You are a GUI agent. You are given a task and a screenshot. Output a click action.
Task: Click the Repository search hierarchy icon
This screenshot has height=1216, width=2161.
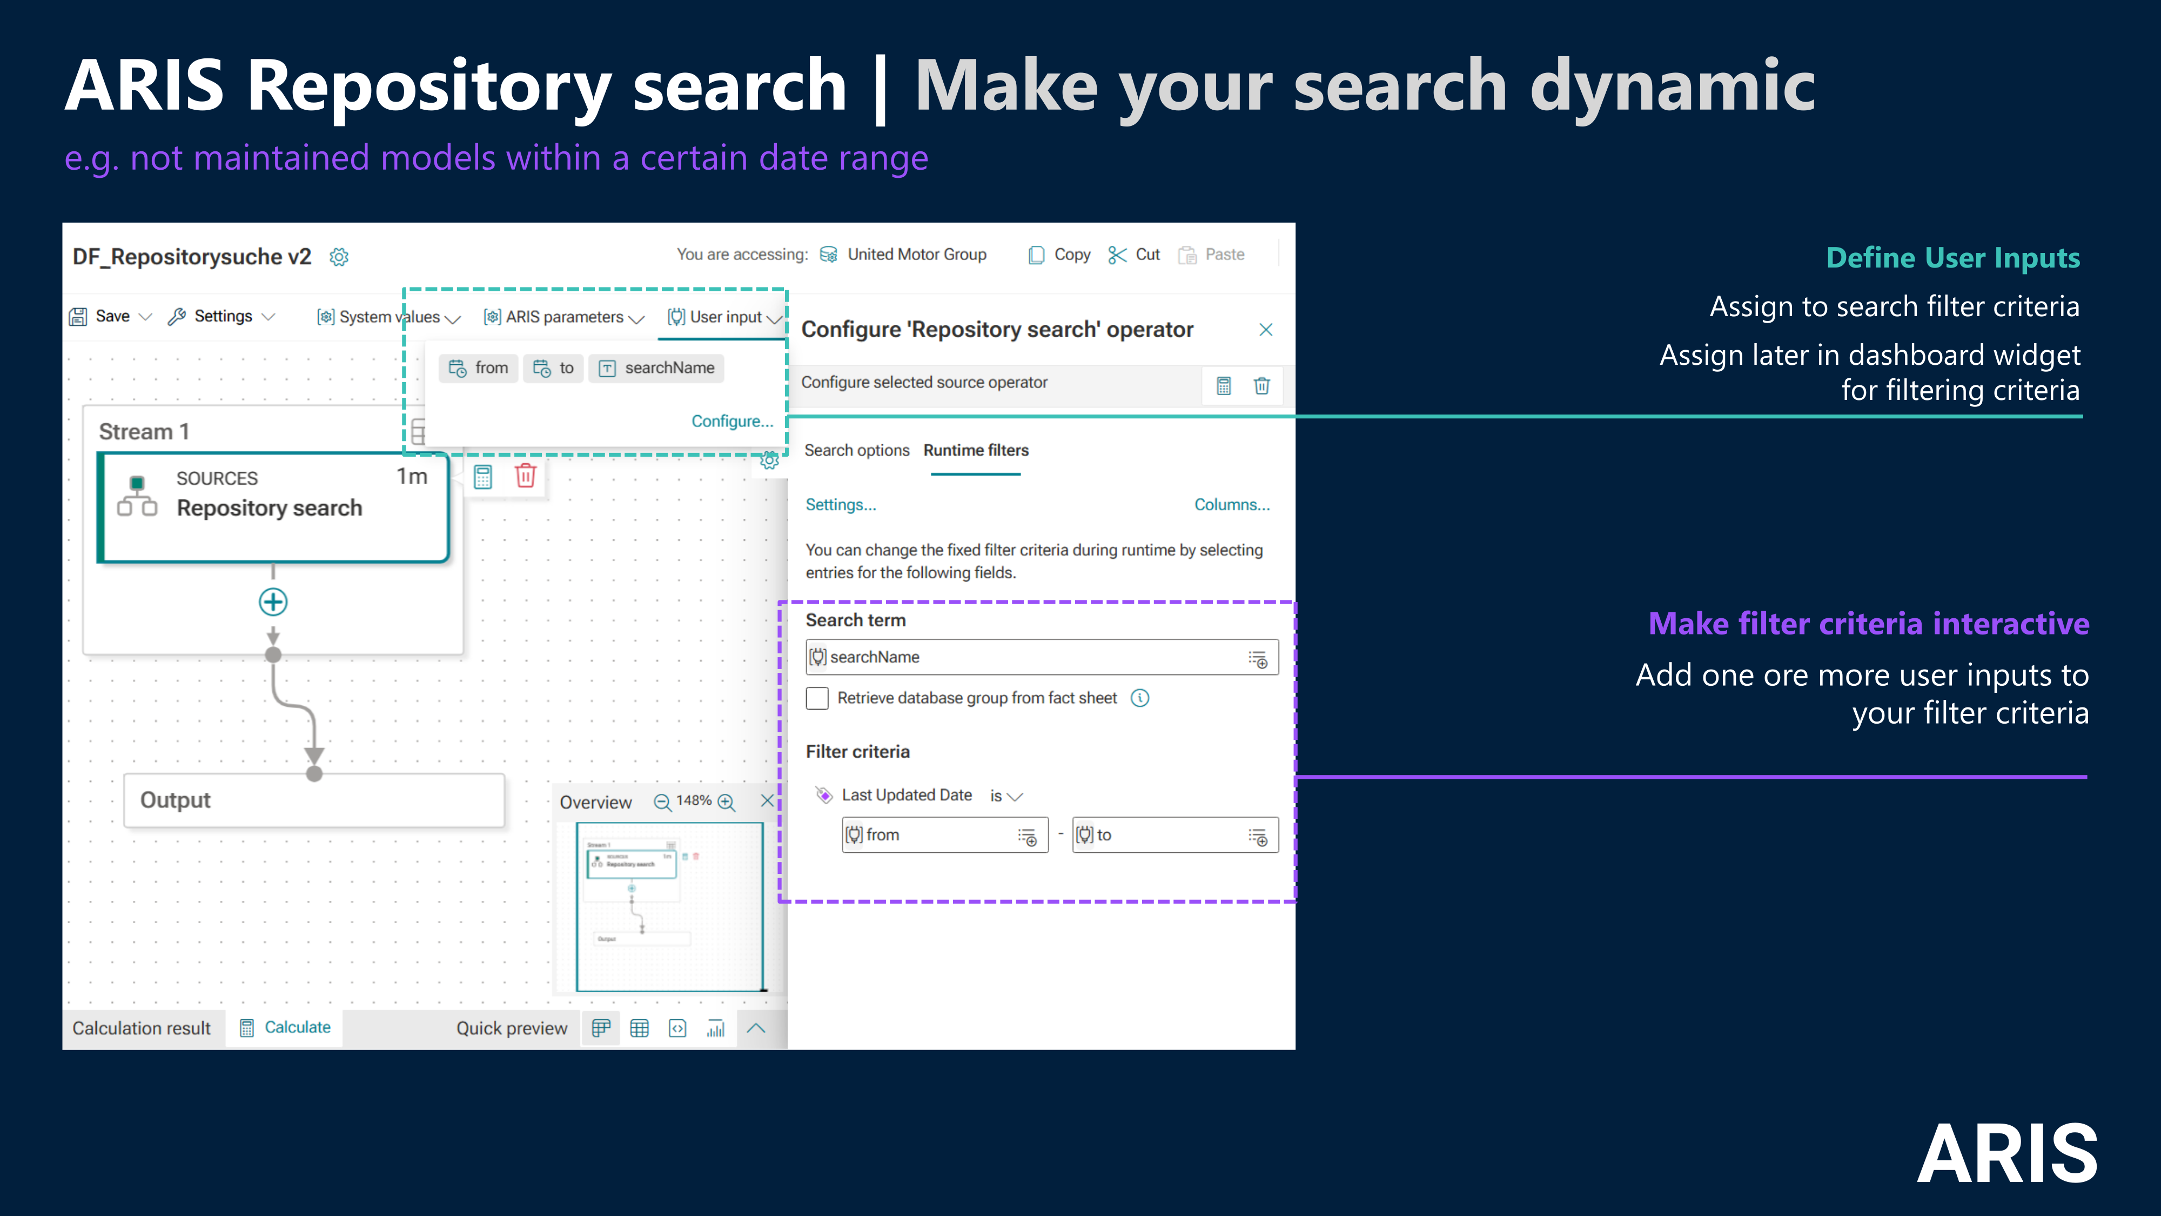pyautogui.click(x=137, y=495)
